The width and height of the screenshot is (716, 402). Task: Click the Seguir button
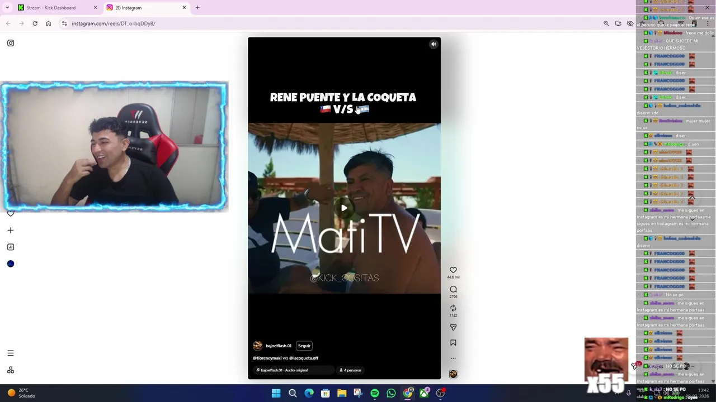[304, 346]
